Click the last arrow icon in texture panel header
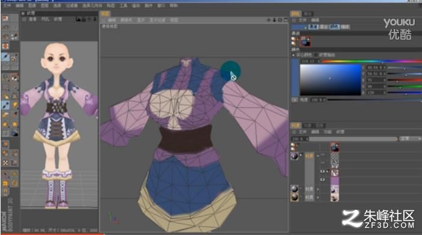 [95, 19]
